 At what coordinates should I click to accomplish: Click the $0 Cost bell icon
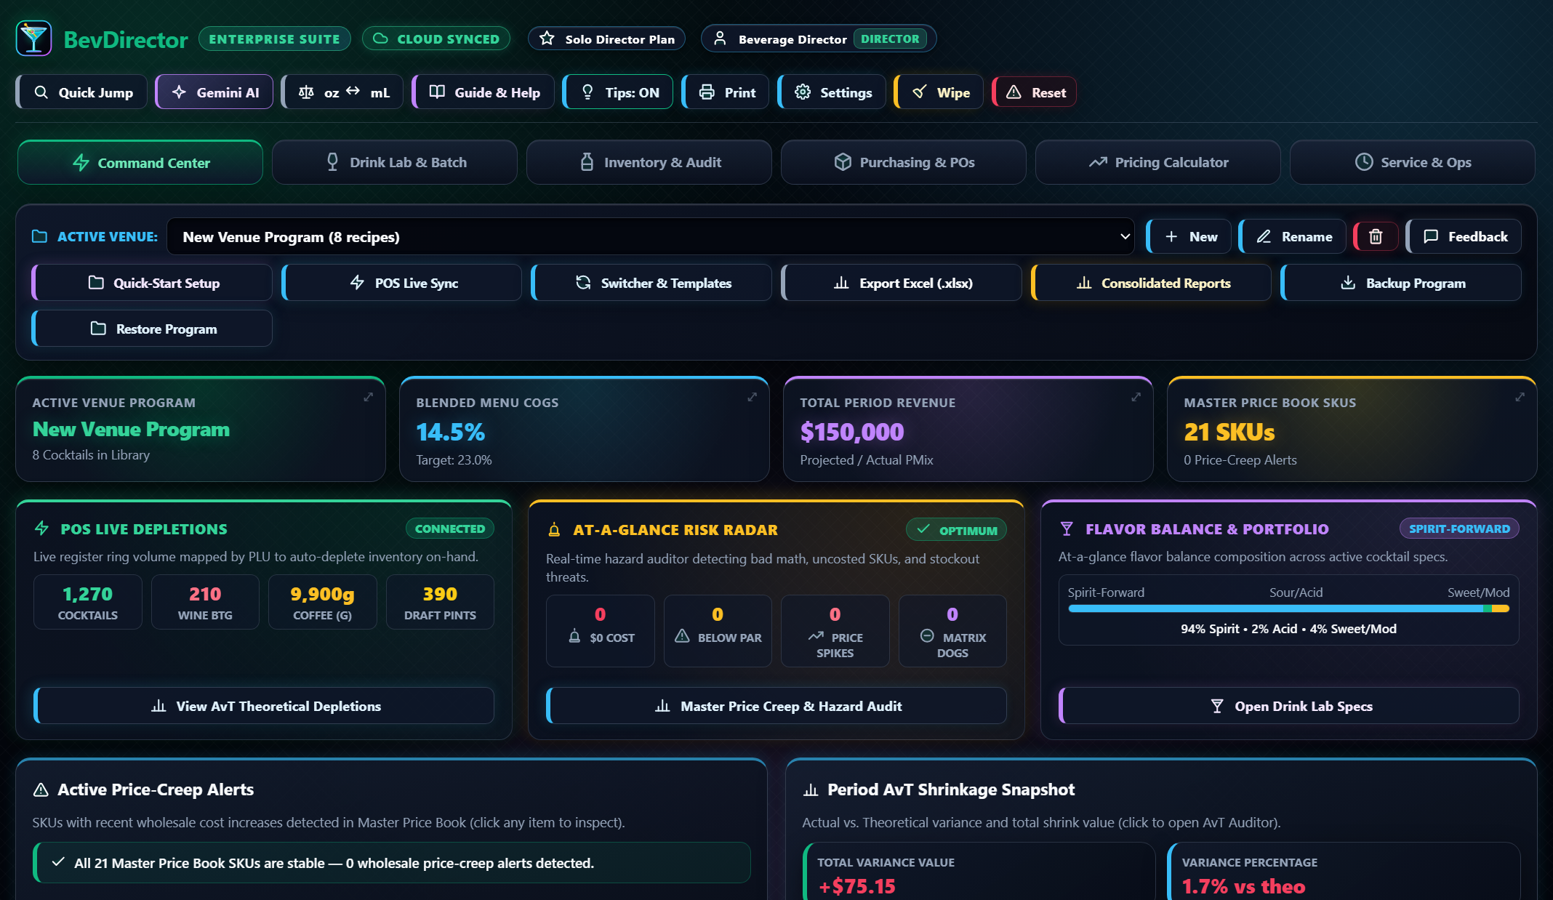[x=574, y=637]
